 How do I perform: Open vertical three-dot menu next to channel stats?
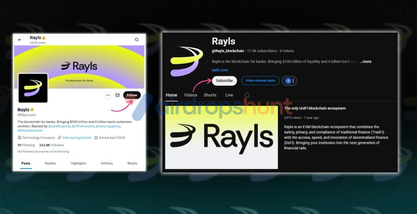[293, 81]
